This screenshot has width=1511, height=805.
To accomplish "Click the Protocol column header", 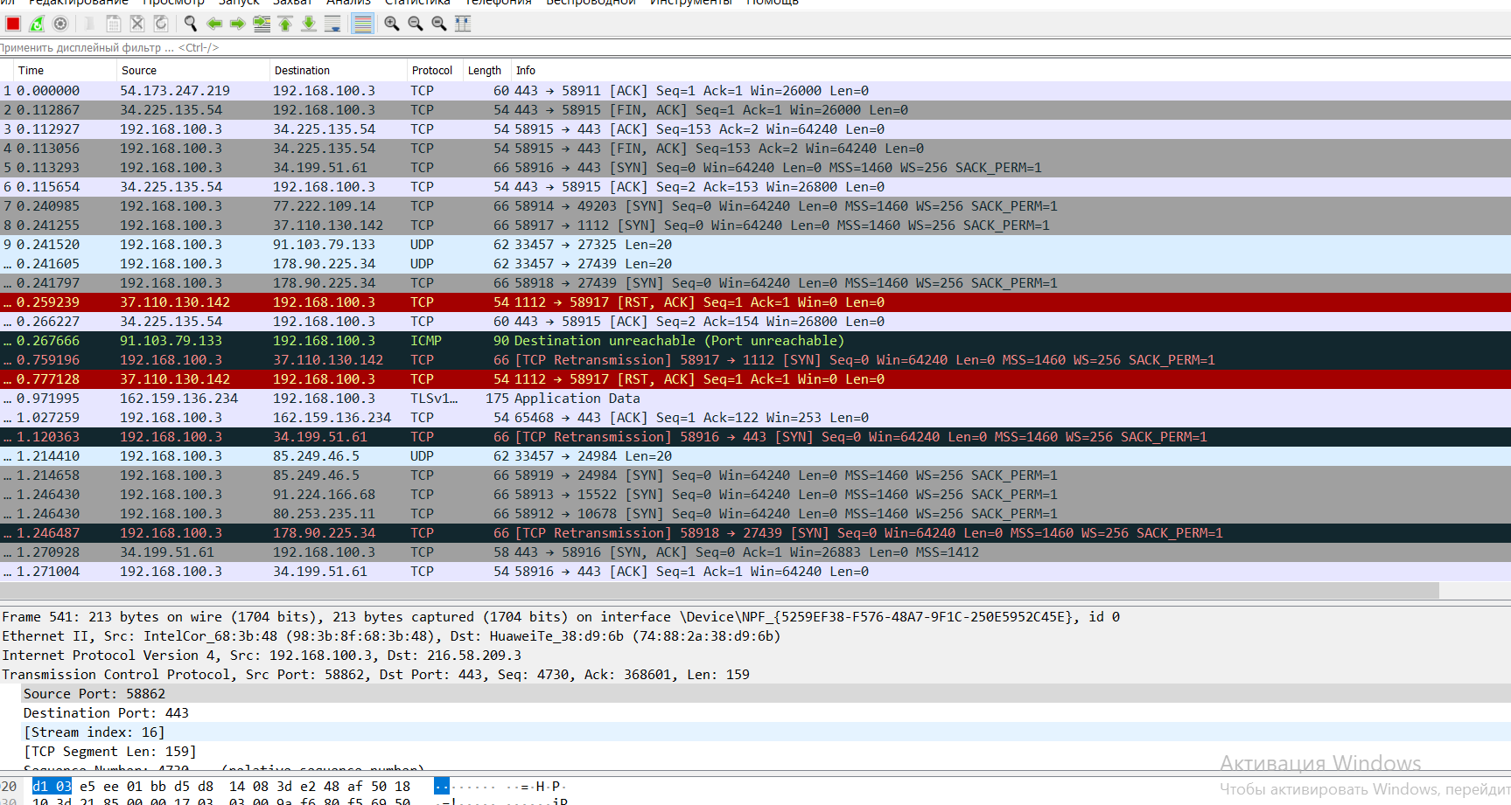I will click(x=431, y=71).
